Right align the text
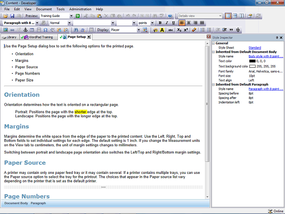 (195, 23)
